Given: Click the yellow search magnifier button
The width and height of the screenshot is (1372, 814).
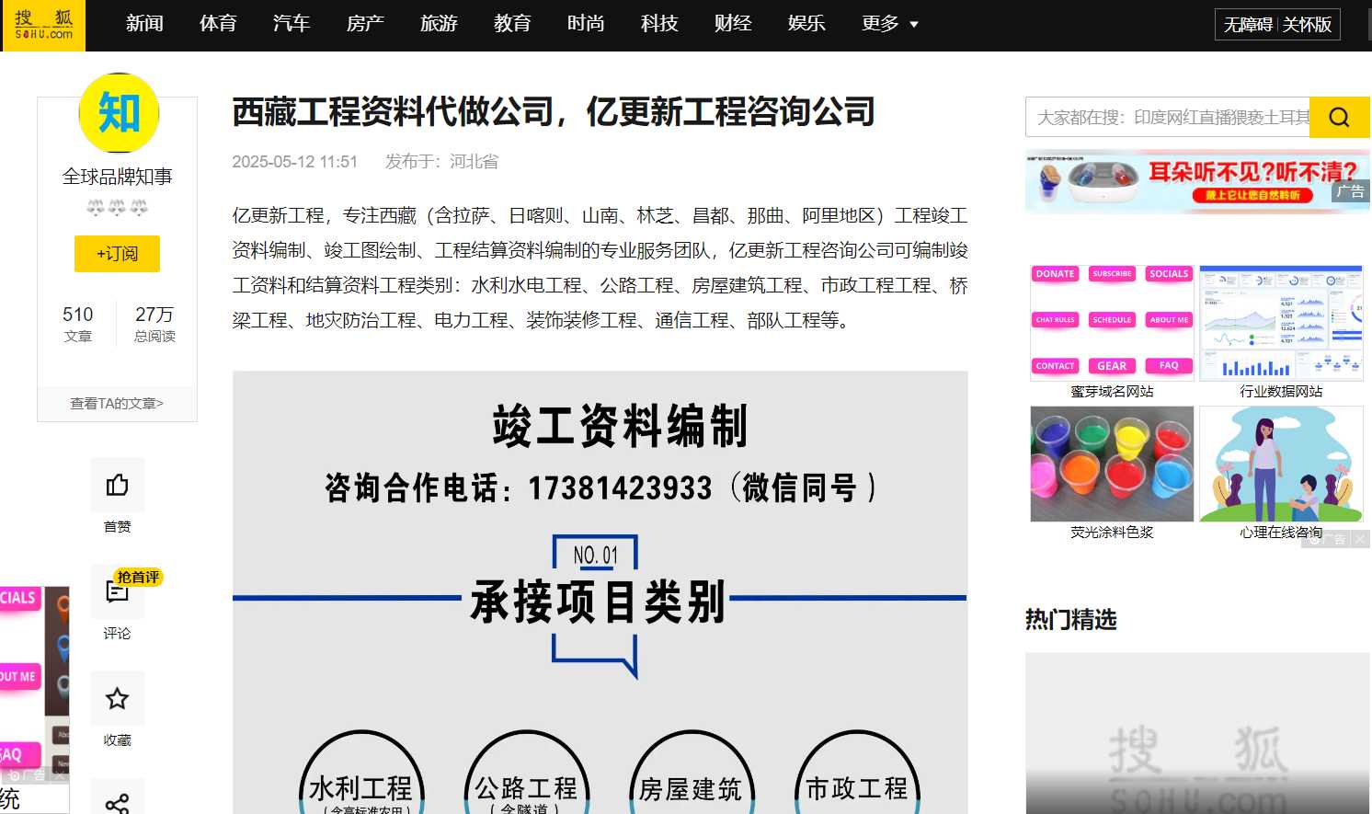Looking at the screenshot, I should coord(1339,117).
